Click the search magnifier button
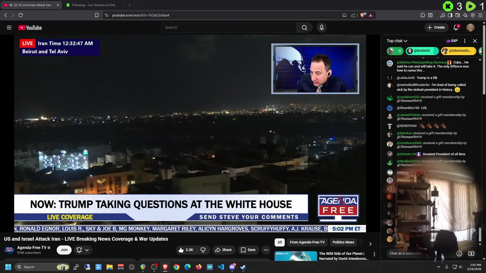486x273 pixels. click(x=305, y=27)
